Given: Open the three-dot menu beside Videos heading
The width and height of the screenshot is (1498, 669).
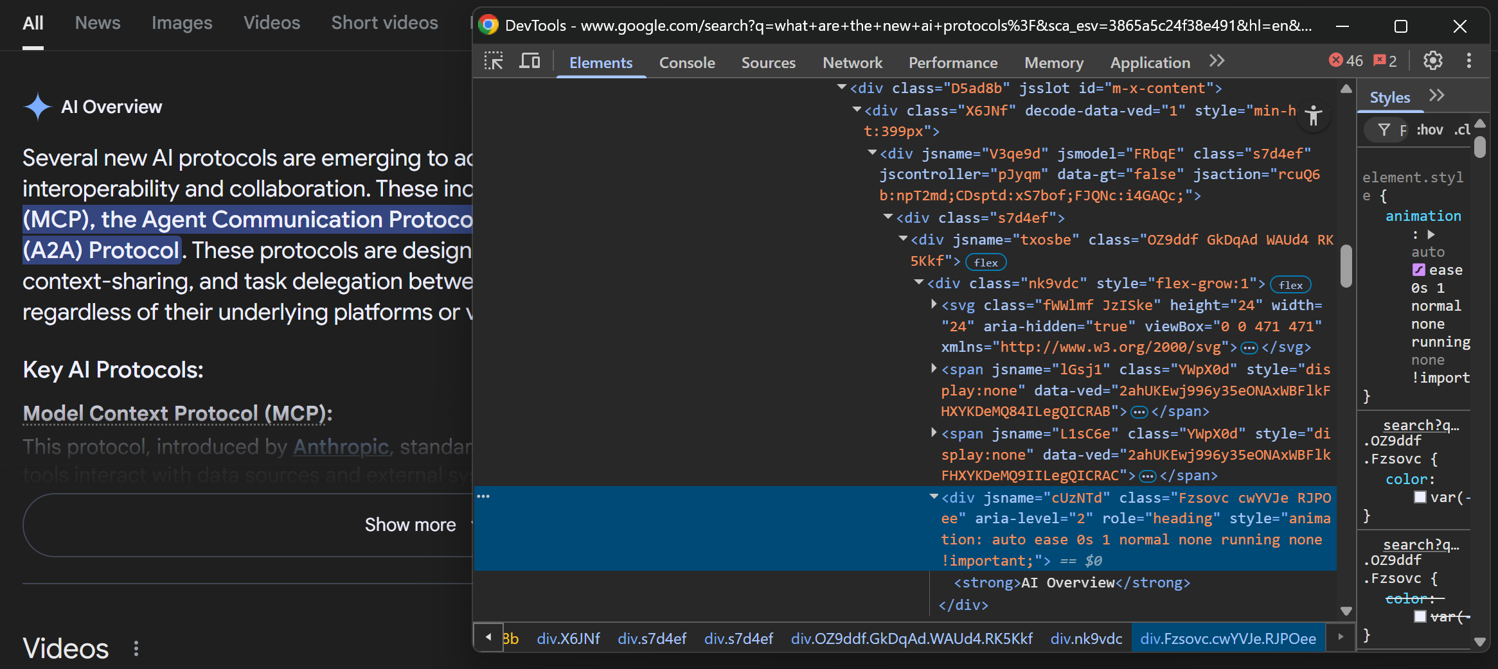Looking at the screenshot, I should (136, 648).
